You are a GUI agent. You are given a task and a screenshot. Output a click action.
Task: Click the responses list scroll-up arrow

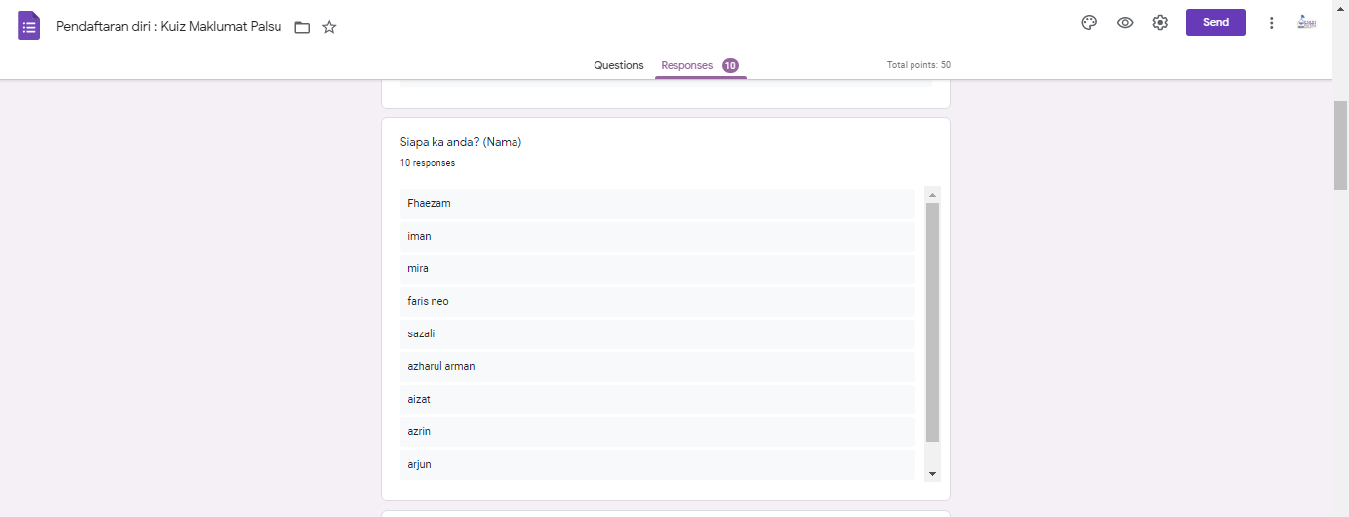tap(932, 195)
